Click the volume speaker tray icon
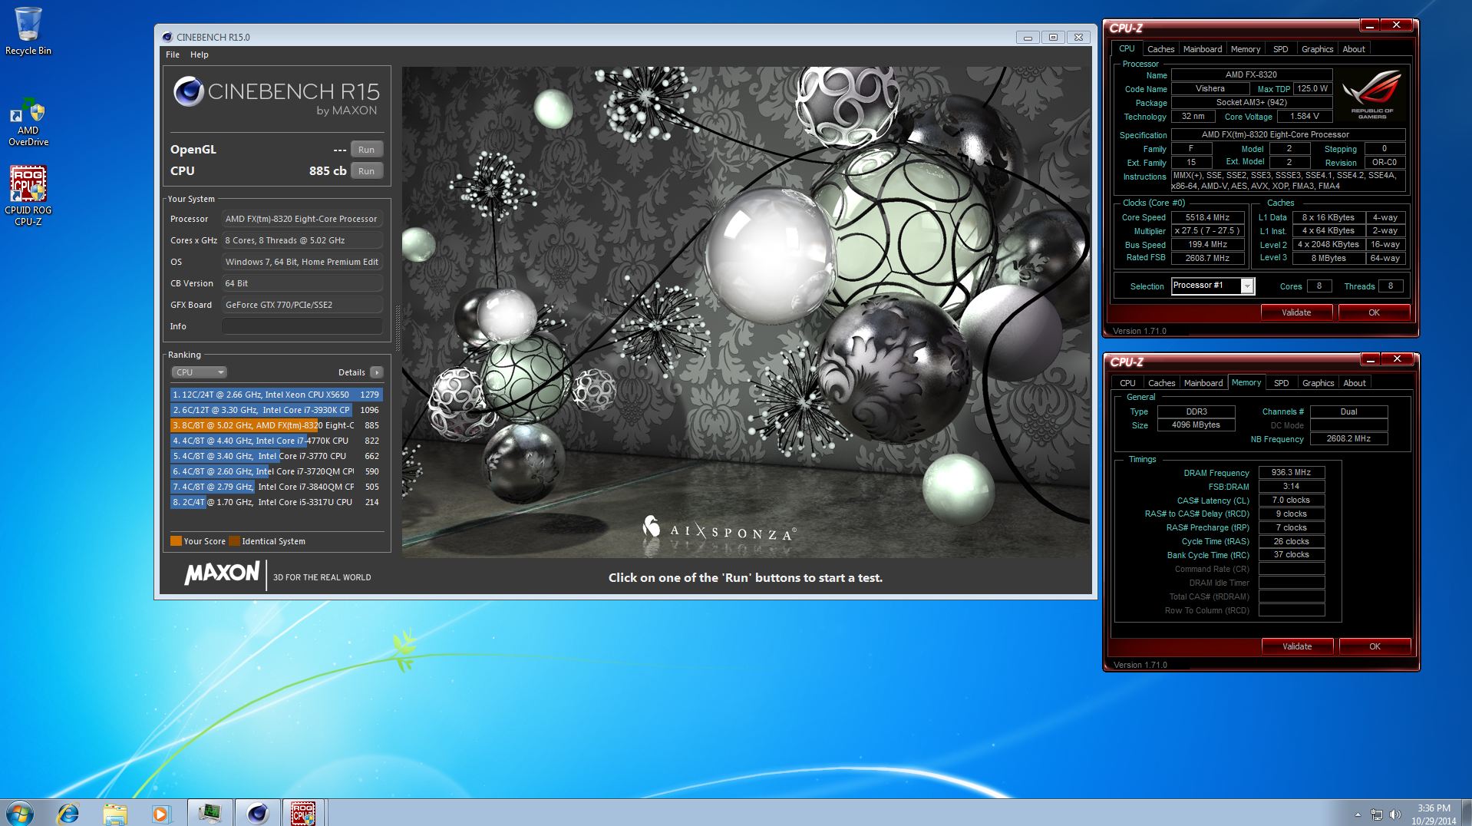Screen dimensions: 1472x826 [x=1394, y=814]
